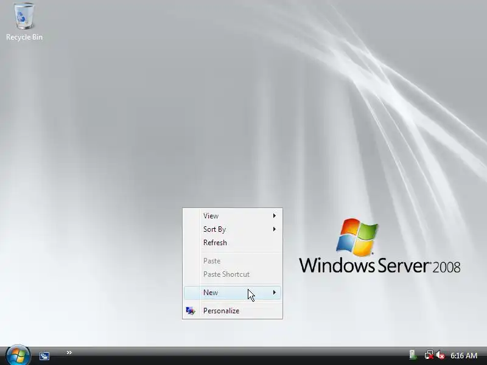The height and width of the screenshot is (365, 487).
Task: Click the Windows Start orb
Action: point(18,355)
